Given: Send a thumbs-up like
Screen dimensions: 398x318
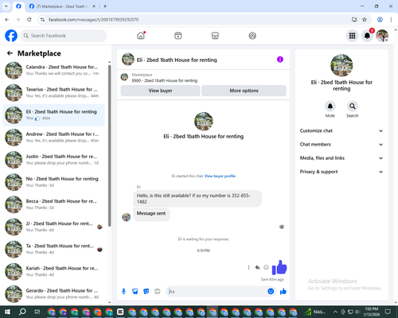Looking at the screenshot, I should 283,292.
